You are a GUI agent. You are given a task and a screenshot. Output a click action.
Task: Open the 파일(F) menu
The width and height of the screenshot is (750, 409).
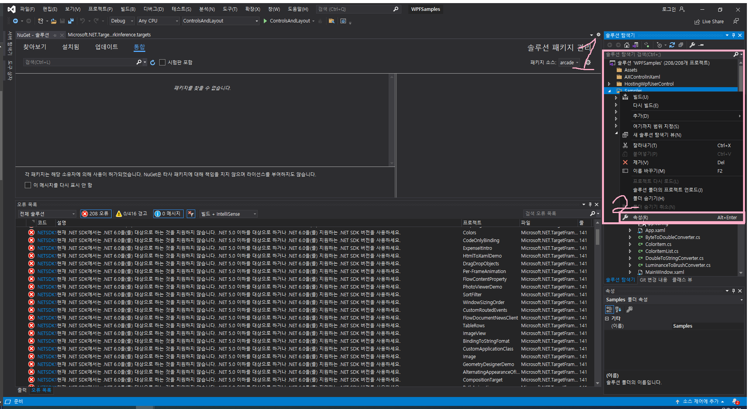tap(27, 9)
